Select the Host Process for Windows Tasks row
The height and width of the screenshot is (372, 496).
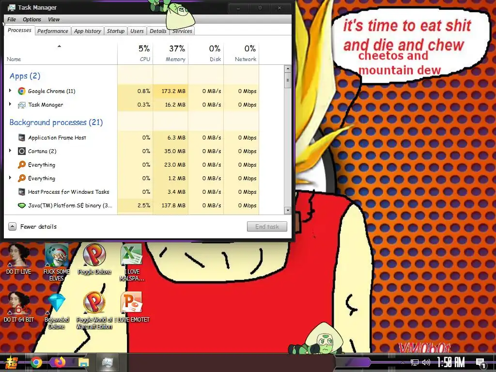point(132,192)
